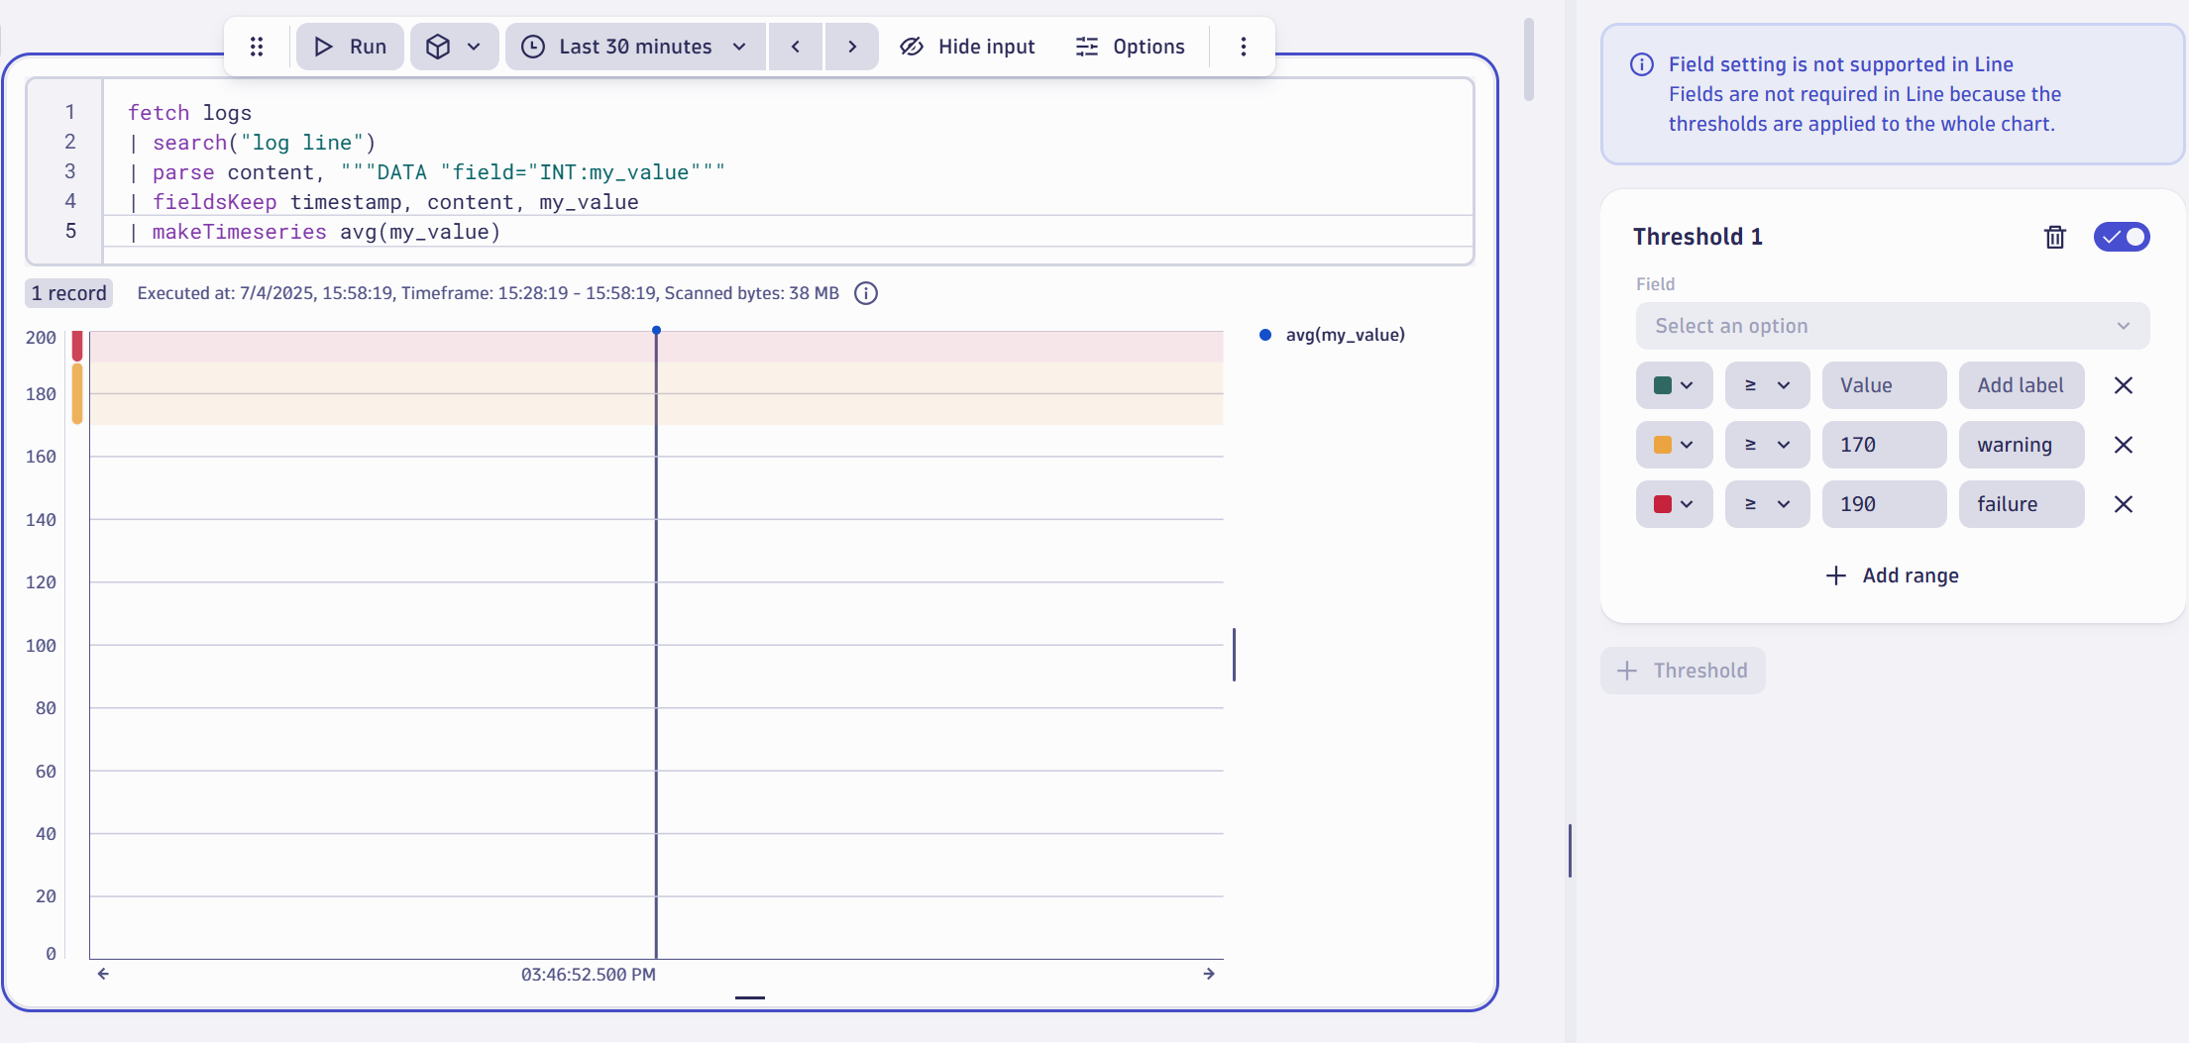Viewport: 2189px width, 1043px height.
Task: Pan chart left with arrow
Action: click(x=103, y=974)
